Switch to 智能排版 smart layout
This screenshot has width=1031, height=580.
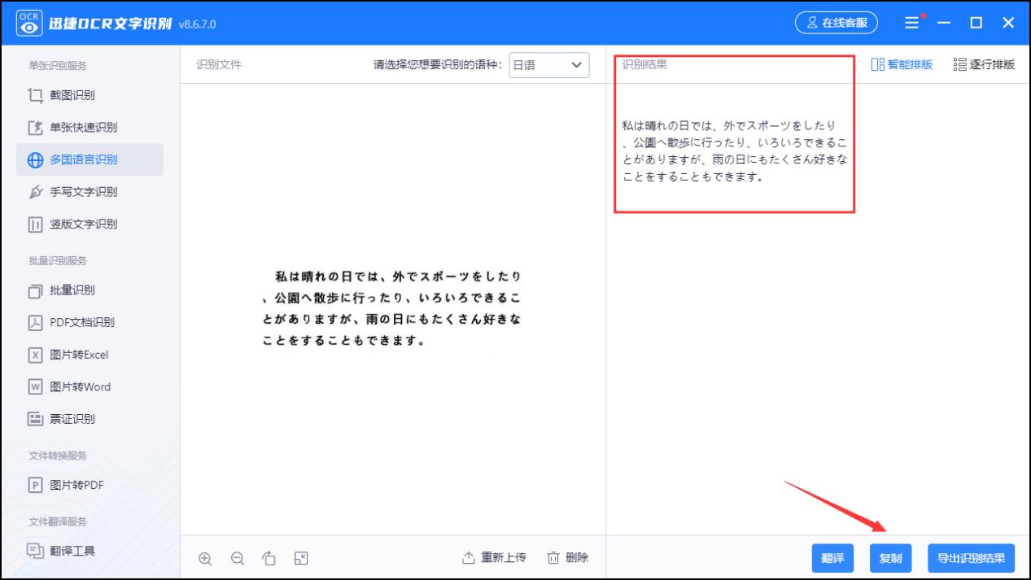(902, 65)
